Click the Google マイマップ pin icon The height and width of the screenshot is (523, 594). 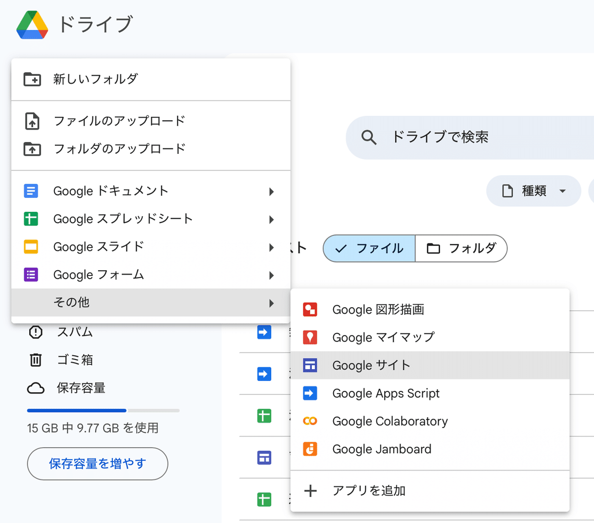[310, 337]
